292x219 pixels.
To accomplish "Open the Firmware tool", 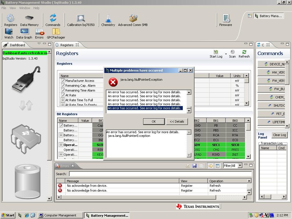I will point(226,20).
